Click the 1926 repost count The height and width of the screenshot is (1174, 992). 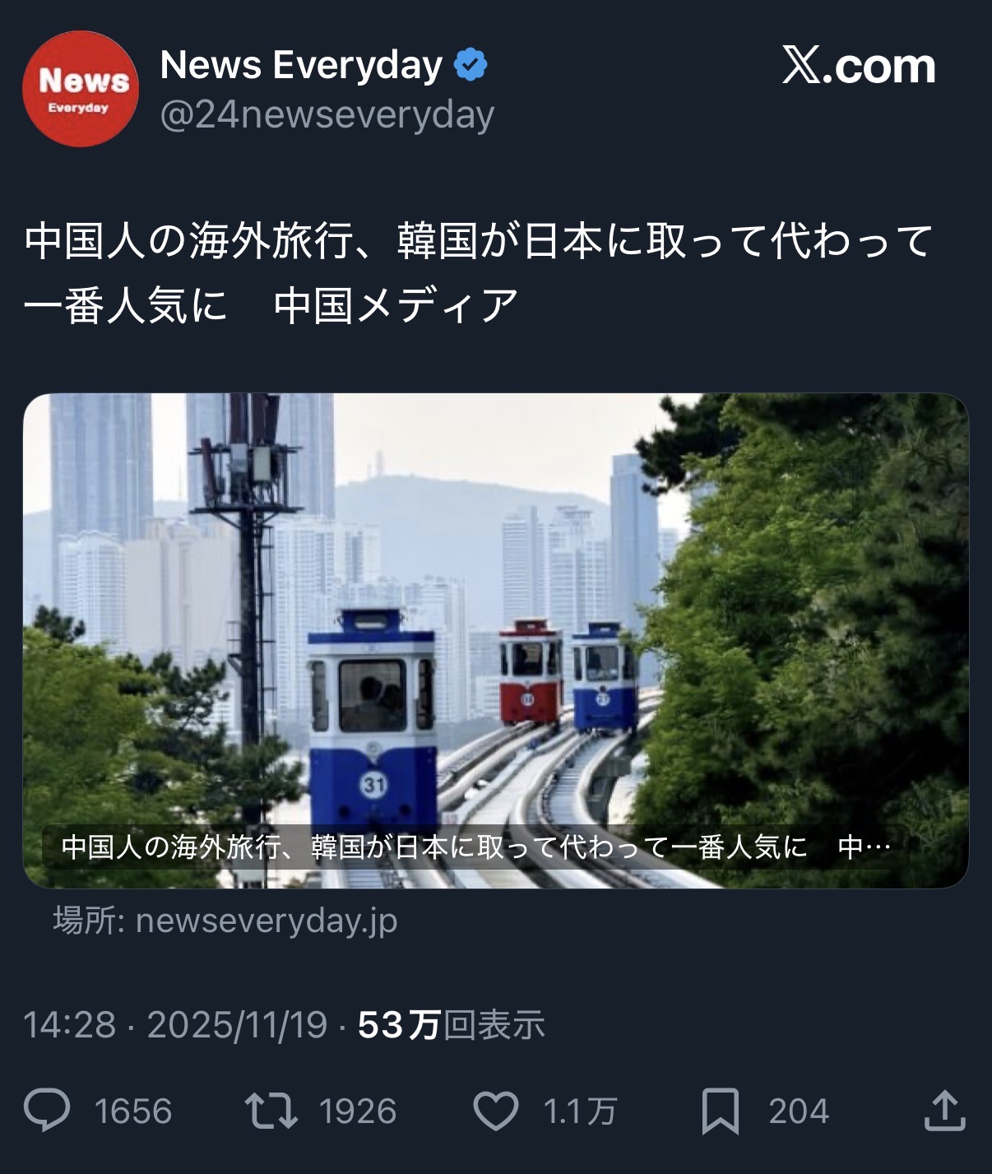(358, 1111)
